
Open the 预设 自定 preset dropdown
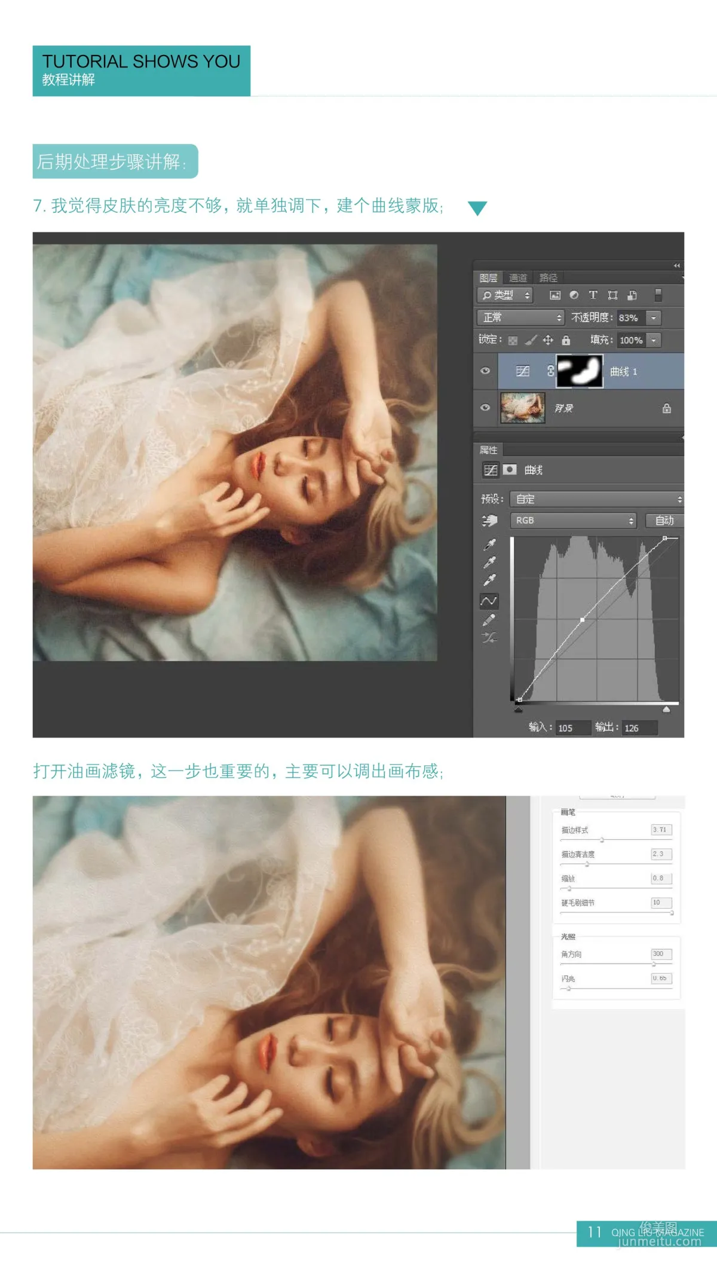coord(597,499)
